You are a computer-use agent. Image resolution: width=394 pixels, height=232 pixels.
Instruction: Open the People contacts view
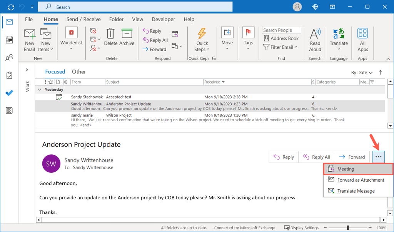point(9,58)
